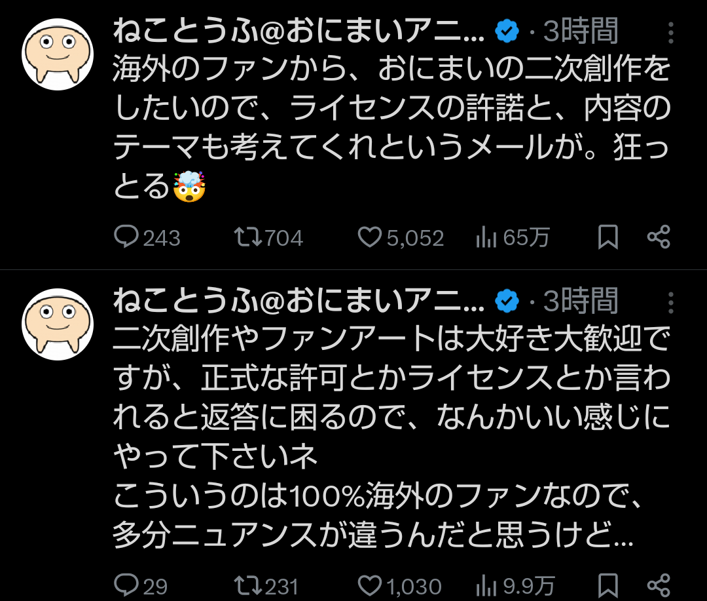This screenshot has width=707, height=601.
Task: Like the second tweet with 1,030 likes
Action: pos(370,585)
